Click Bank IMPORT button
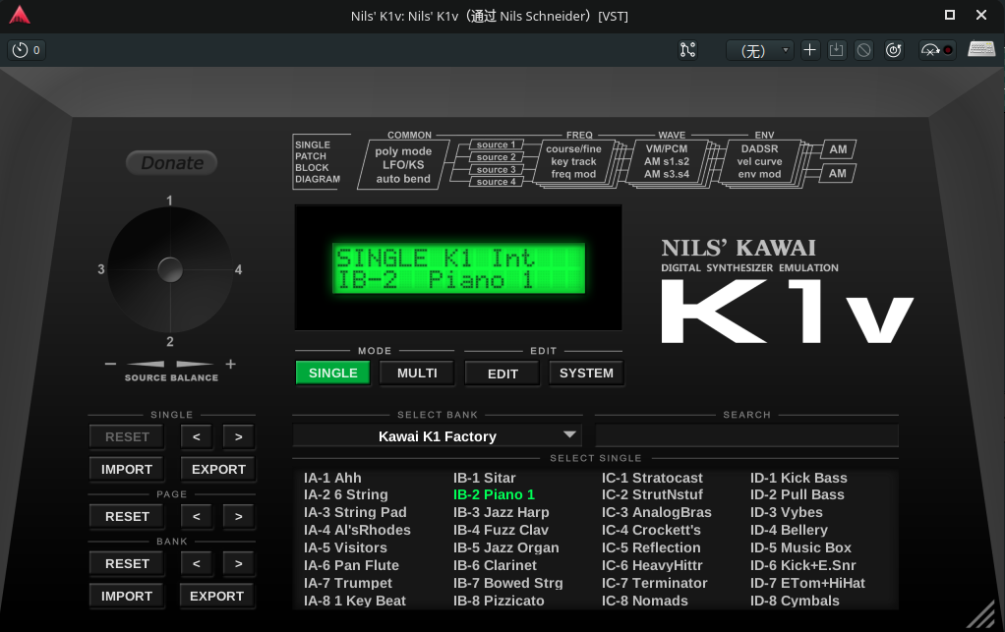The width and height of the screenshot is (1005, 632). 126,597
